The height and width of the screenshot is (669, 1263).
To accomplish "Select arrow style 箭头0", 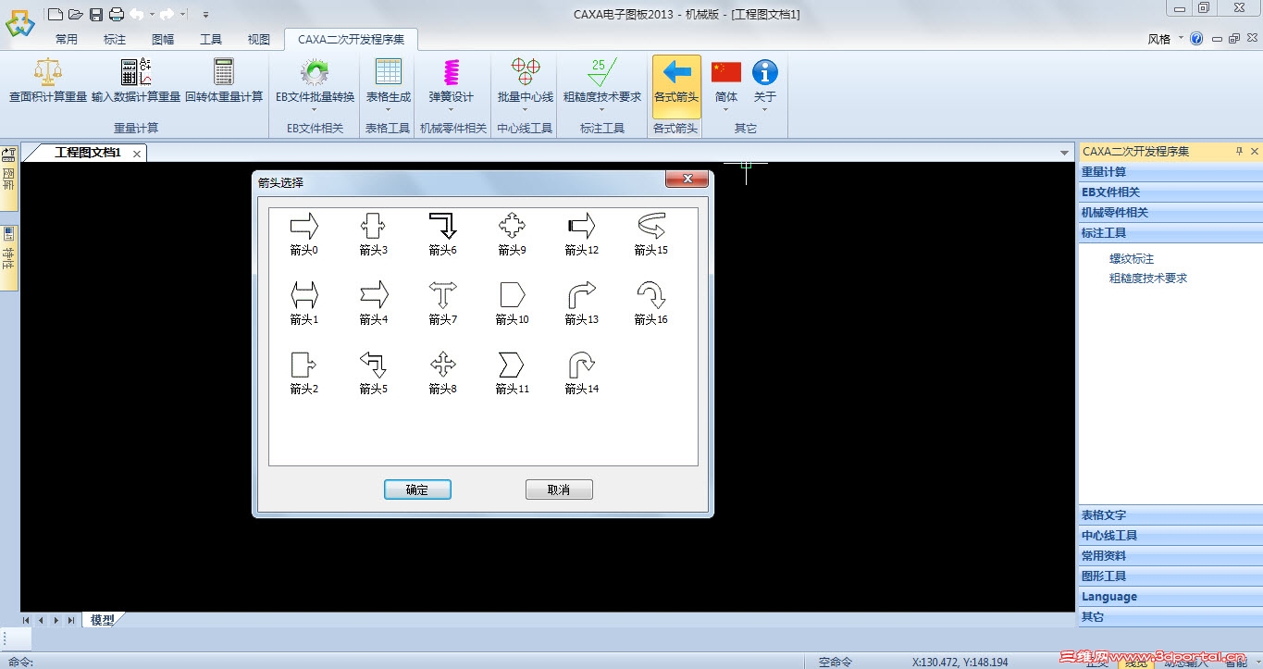I will pyautogui.click(x=303, y=233).
